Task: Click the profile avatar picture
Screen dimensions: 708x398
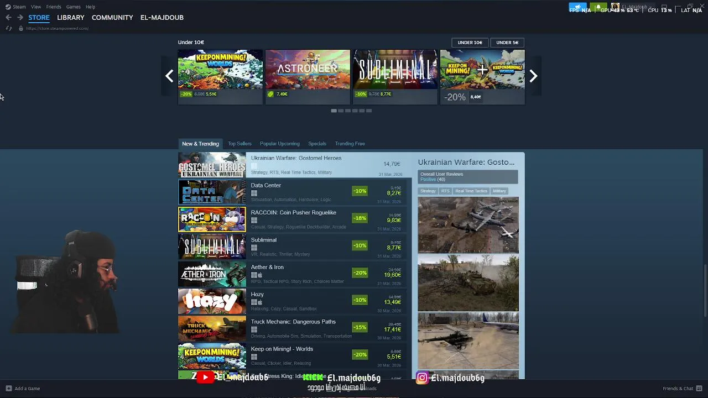Action: (x=615, y=7)
